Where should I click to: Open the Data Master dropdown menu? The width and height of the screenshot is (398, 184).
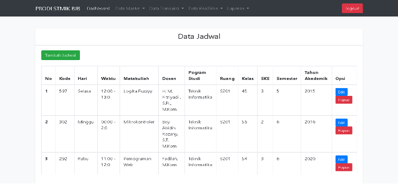pyautogui.click(x=130, y=8)
